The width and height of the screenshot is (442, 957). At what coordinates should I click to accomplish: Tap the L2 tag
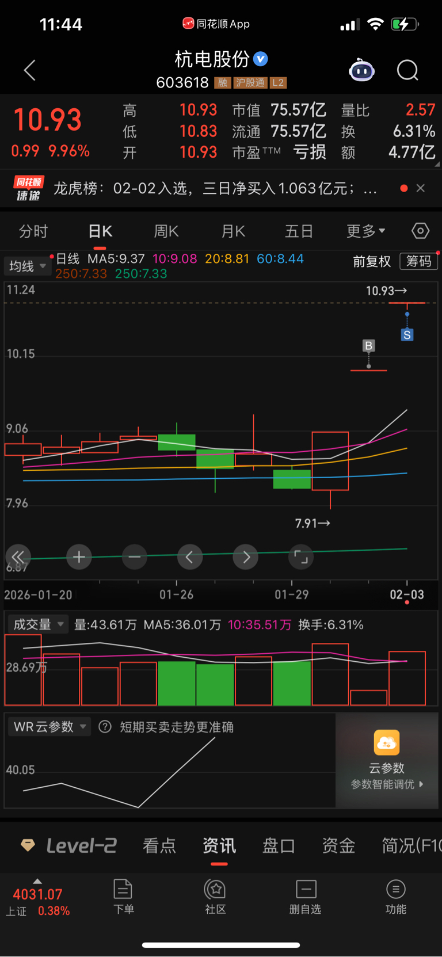[278, 83]
